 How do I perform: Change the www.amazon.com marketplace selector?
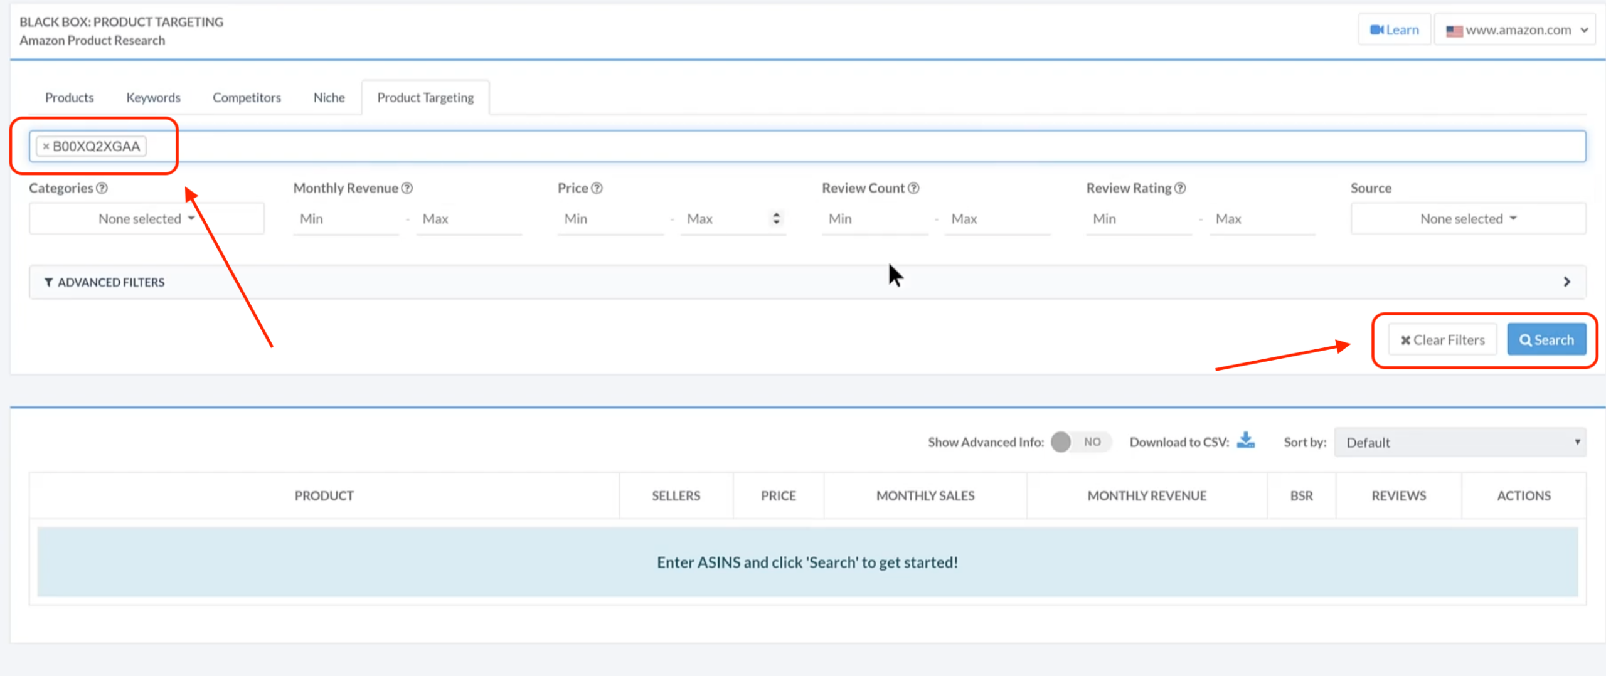1517,30
